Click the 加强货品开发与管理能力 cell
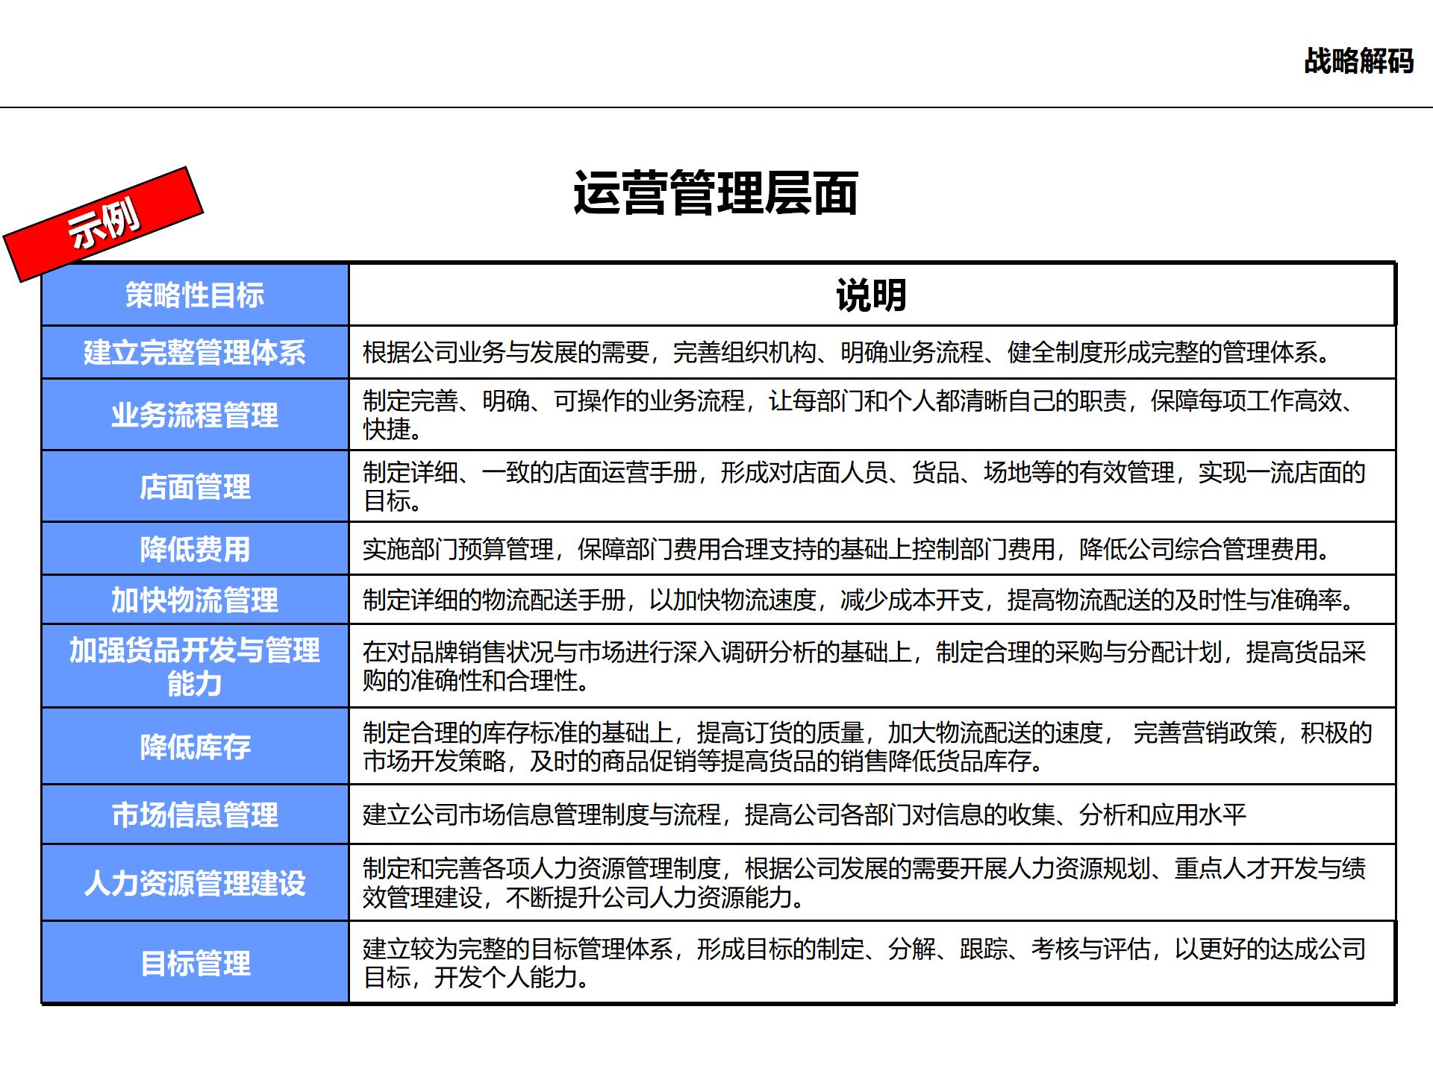The height and width of the screenshot is (1074, 1433). (195, 666)
